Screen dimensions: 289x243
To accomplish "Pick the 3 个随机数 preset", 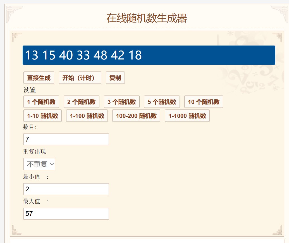I will [x=122, y=102].
